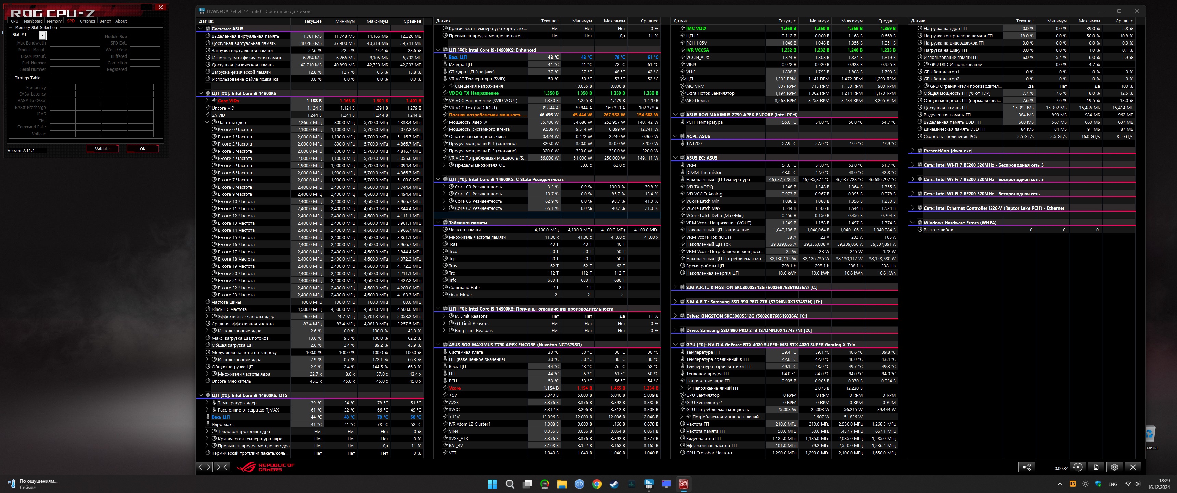Click the HWiNFO taskbar icon
This screenshot has height=493, width=1177.
click(x=649, y=484)
